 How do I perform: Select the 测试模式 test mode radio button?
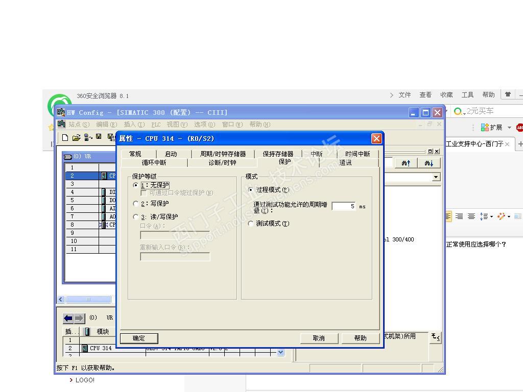250,224
